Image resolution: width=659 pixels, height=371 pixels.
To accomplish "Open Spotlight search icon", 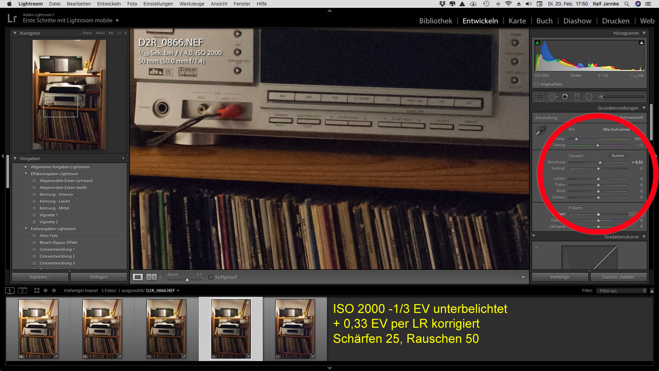I will click(627, 4).
